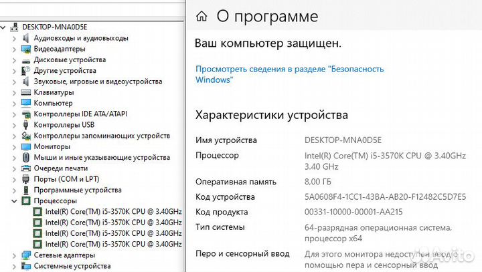Select Мыши и иные указывающие устройства row
The image size is (482, 272).
click(102, 158)
